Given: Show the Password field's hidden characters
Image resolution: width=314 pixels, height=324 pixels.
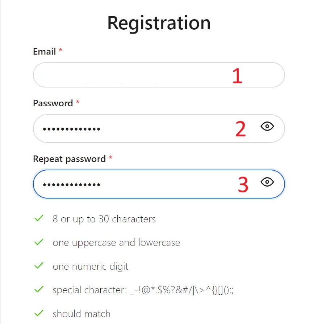Looking at the screenshot, I should (x=267, y=126).
